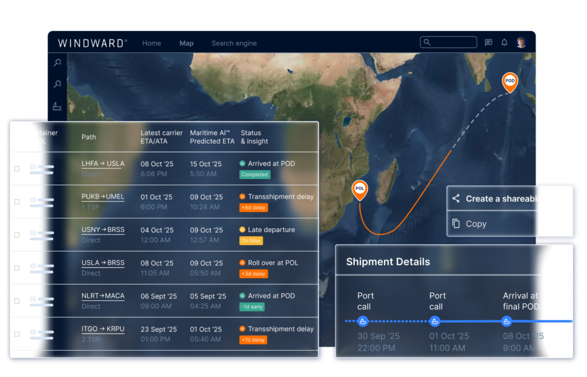This screenshot has height=377, width=587.
Task: Click first Port call timeline marker
Action: point(362,321)
